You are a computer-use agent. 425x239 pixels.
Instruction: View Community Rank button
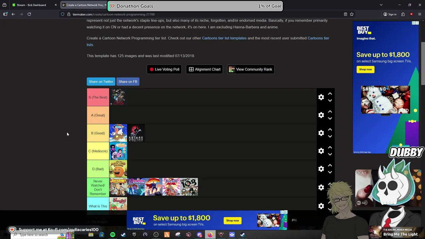pos(251,69)
